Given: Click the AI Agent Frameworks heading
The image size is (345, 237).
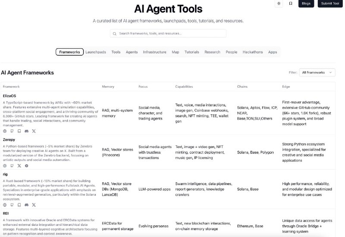Looking at the screenshot, I should (27, 73).
